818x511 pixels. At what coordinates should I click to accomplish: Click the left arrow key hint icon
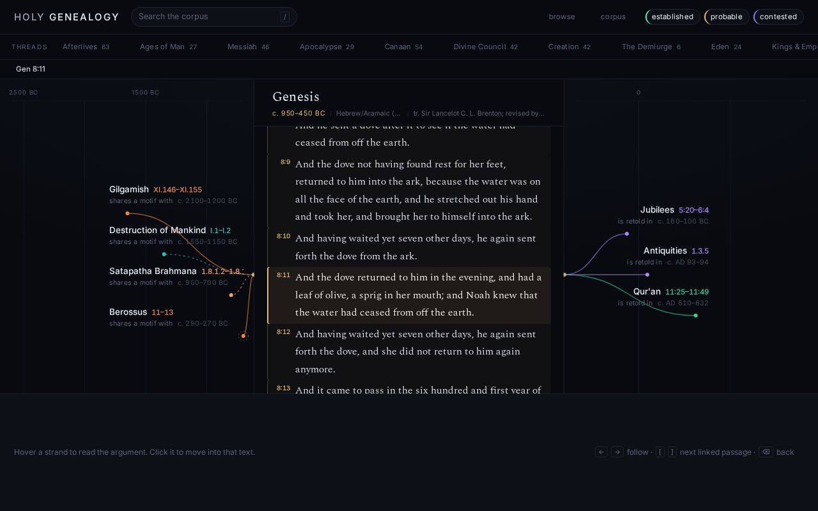(x=601, y=452)
